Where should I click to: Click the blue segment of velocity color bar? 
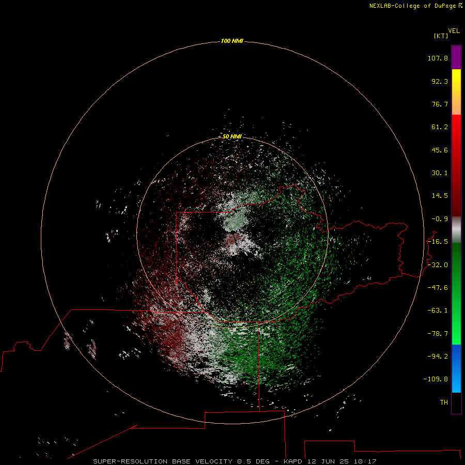tap(456, 368)
